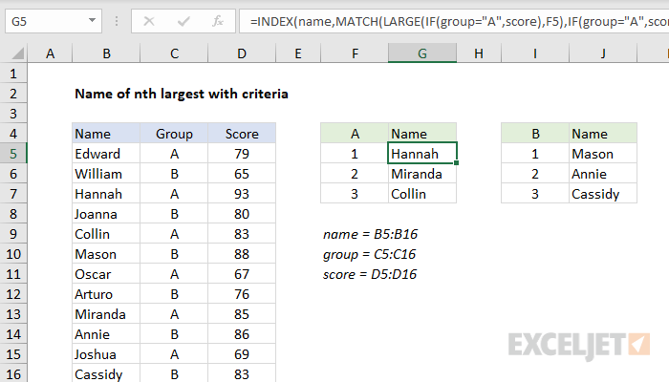Image resolution: width=669 pixels, height=382 pixels.
Task: Select row 15 header
Action: 13,354
